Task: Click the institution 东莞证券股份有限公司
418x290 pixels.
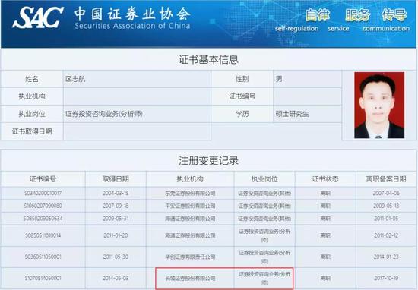Action: click(190, 194)
